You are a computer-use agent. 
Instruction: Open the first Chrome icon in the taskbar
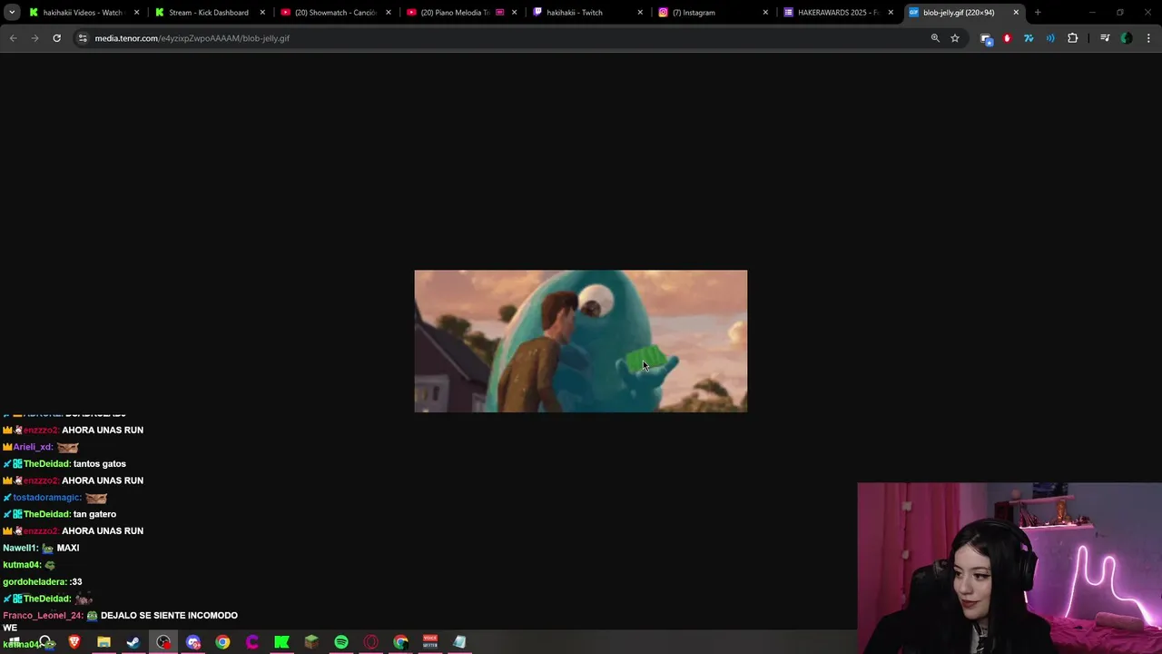(222, 642)
